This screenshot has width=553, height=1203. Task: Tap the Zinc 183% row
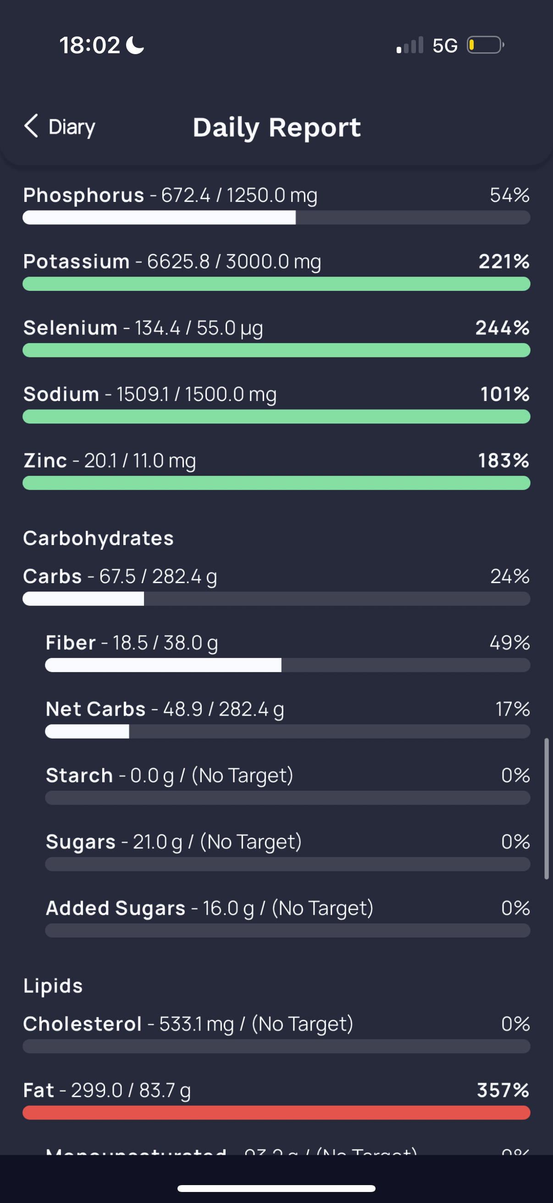tap(276, 469)
